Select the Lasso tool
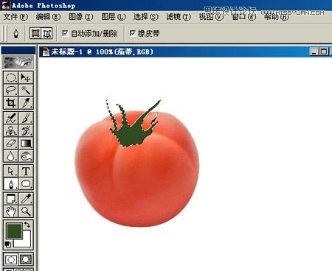The height and width of the screenshot is (271, 332). [x=11, y=90]
